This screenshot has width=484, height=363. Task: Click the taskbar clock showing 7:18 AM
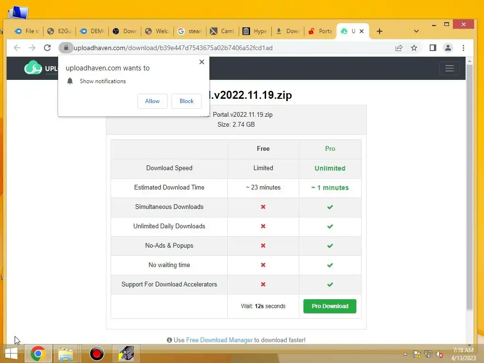pyautogui.click(x=463, y=354)
